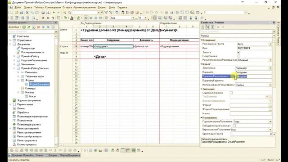Click the New document toolbar icon
Screen dimensions: 288x162
point(12,13)
